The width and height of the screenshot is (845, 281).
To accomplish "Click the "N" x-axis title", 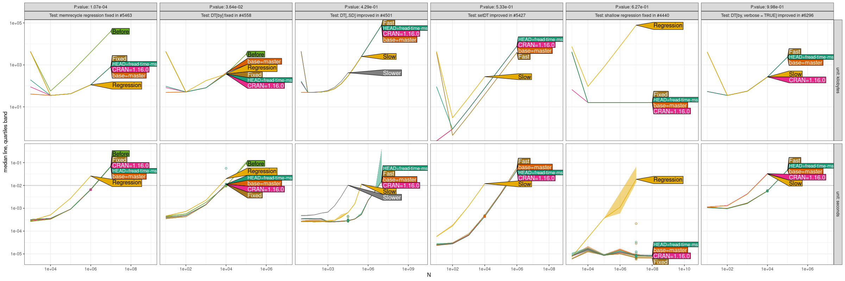I will (x=429, y=275).
